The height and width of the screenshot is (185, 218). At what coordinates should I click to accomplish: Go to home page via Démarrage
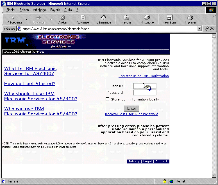coord(104,19)
